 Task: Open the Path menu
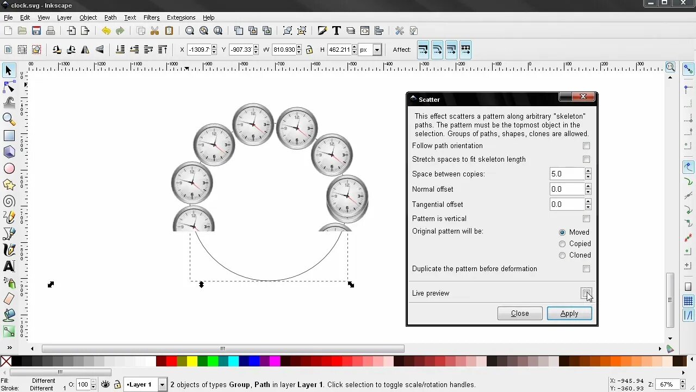click(110, 17)
